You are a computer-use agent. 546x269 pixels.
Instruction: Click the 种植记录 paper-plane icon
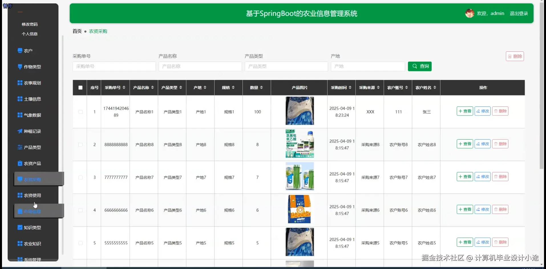[20, 131]
